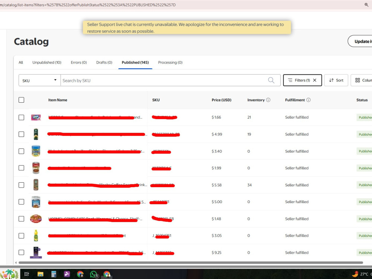
Task: Click the Published badge in the $4.99 row
Action: (365, 134)
